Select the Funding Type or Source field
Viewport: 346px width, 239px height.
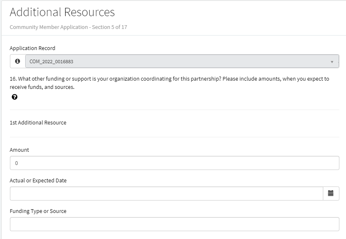coord(174,224)
